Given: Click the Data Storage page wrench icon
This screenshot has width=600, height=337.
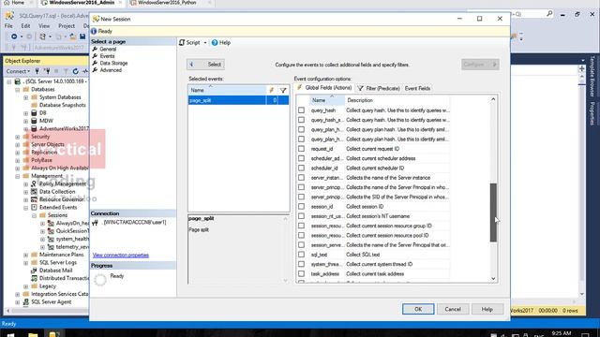Looking at the screenshot, I should point(95,63).
